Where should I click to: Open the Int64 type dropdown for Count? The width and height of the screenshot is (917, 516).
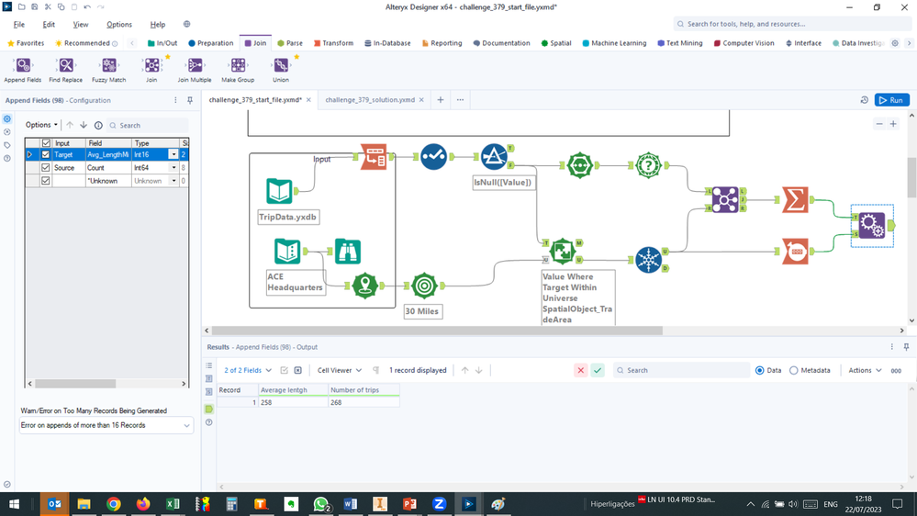pyautogui.click(x=173, y=167)
